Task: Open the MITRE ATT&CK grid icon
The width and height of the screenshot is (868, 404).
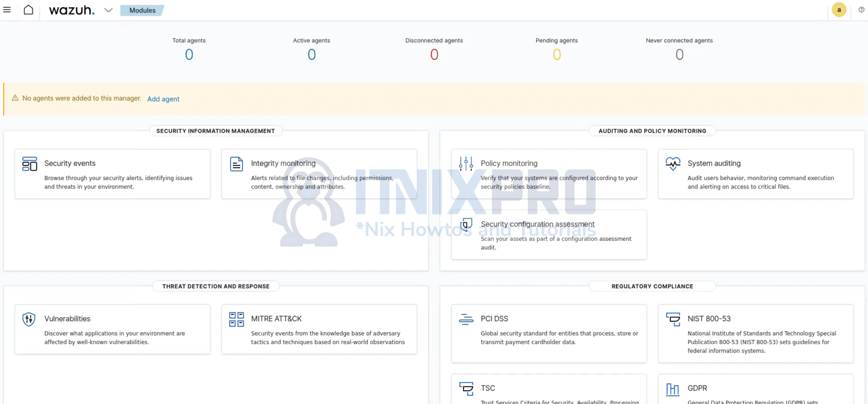Action: (236, 319)
